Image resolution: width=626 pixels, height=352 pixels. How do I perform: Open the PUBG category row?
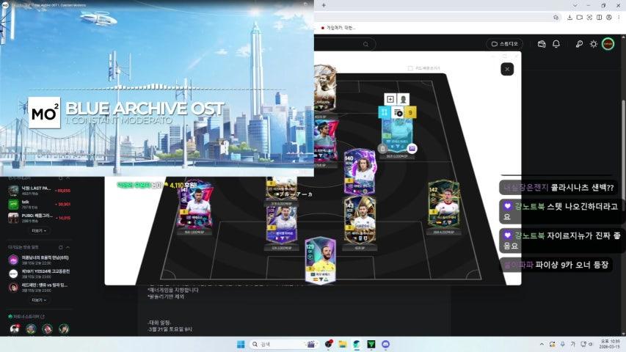[x=39, y=218]
